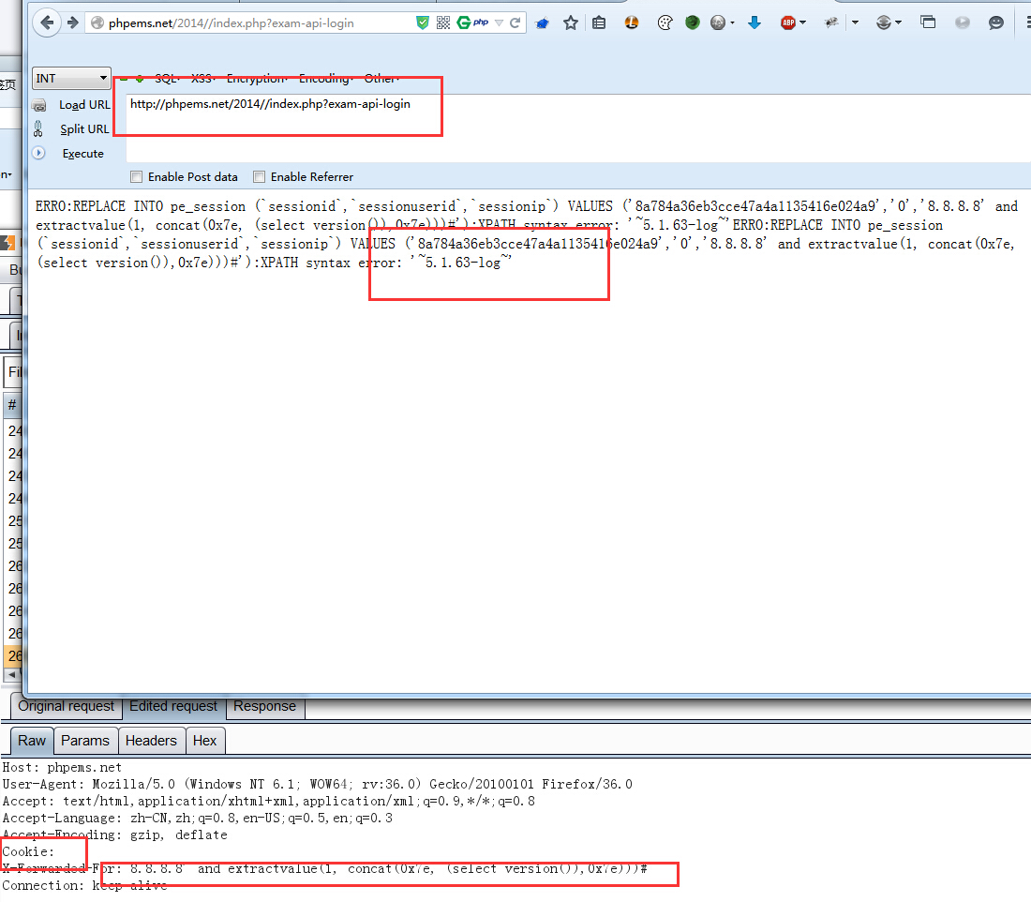
Task: Enable Referrer checkbox
Action: (x=259, y=177)
